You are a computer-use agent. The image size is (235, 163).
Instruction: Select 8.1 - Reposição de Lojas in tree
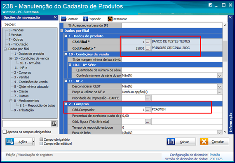pos(38,105)
